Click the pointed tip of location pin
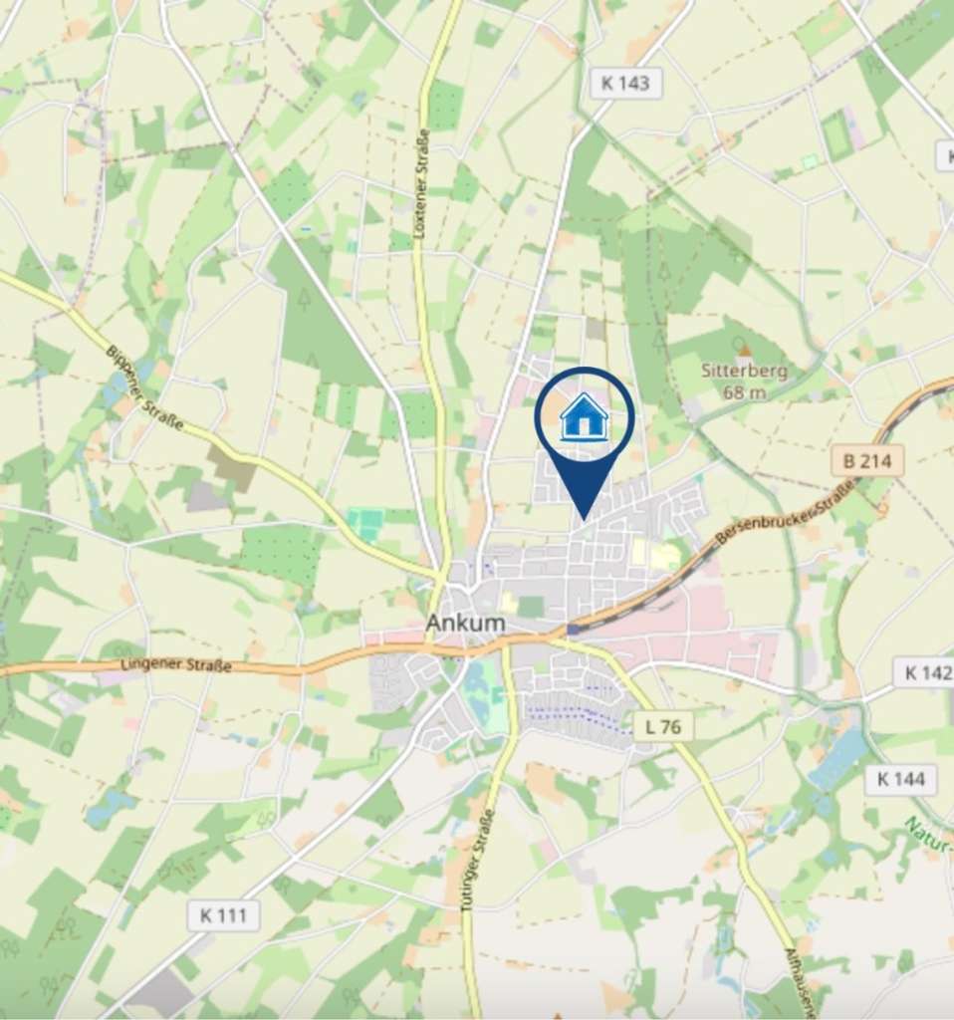Image resolution: width=954 pixels, height=1020 pixels. pos(585,518)
